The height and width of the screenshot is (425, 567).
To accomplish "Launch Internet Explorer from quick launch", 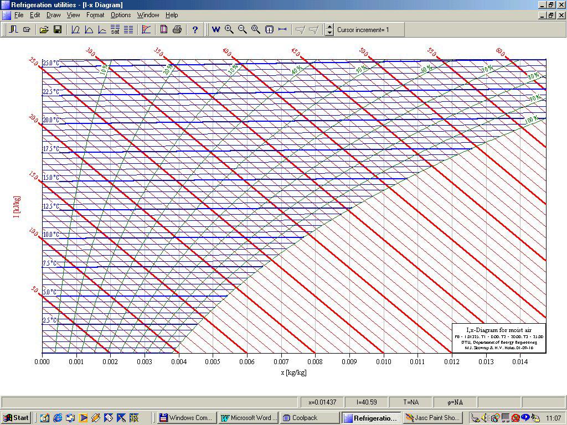I will [x=58, y=418].
